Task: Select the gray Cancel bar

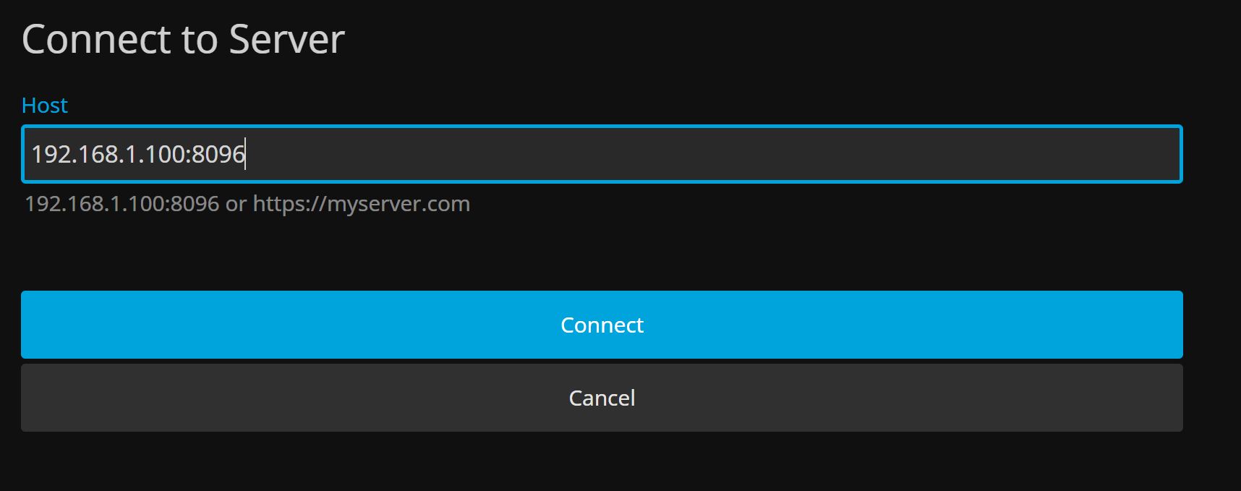Action: tap(602, 398)
